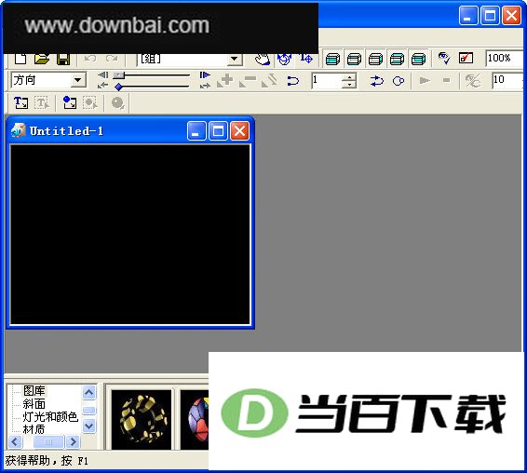Click the smooth motion path icon
527x473 pixels.
tap(293, 81)
